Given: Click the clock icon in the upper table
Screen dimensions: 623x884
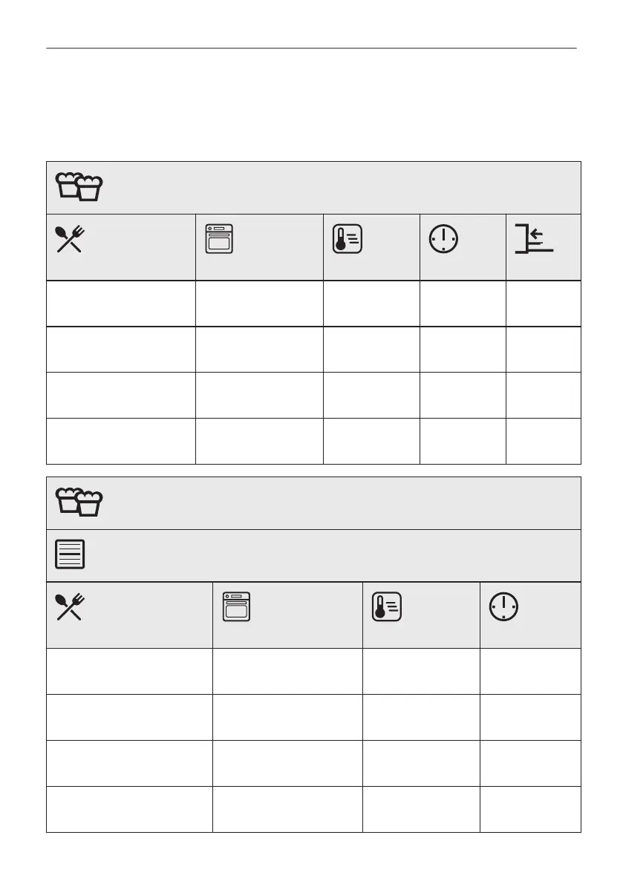Looking at the screenshot, I should (x=444, y=239).
